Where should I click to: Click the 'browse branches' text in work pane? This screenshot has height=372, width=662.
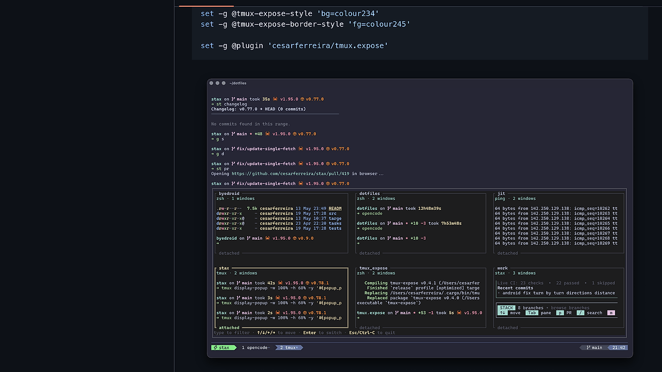(570, 308)
